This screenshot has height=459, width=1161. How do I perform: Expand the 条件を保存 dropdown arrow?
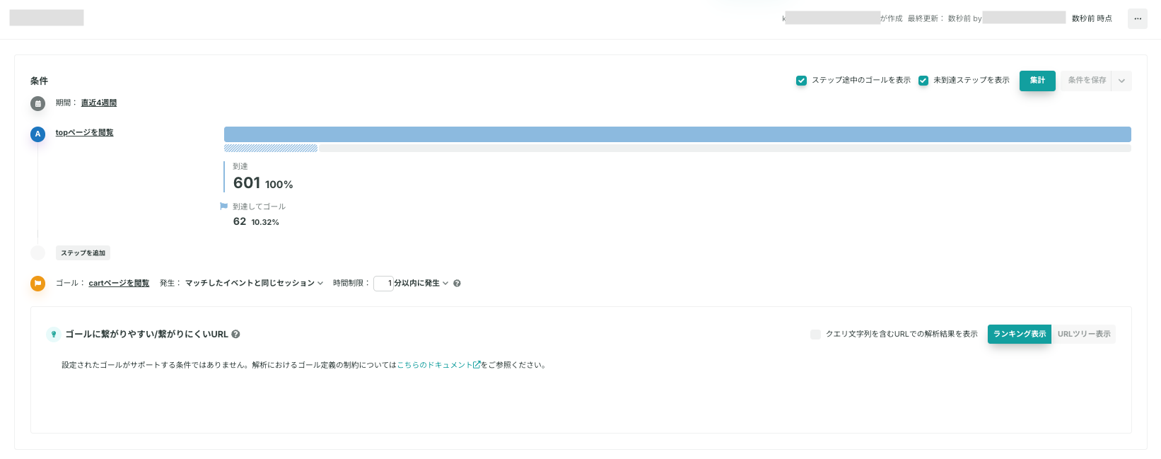pos(1121,81)
